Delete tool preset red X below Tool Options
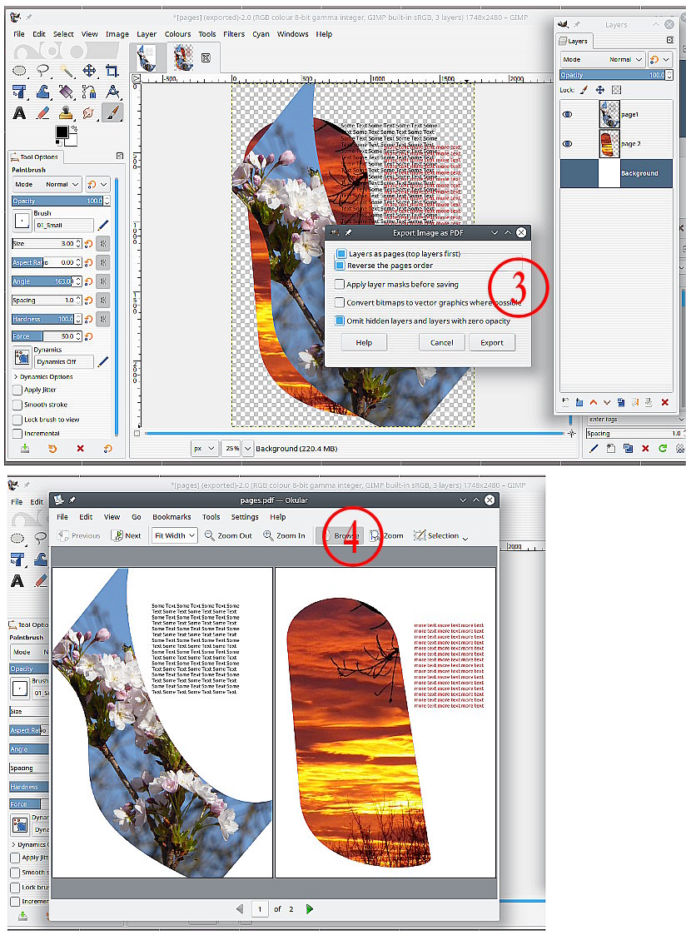Viewport: 686px width, 940px height. (x=81, y=449)
